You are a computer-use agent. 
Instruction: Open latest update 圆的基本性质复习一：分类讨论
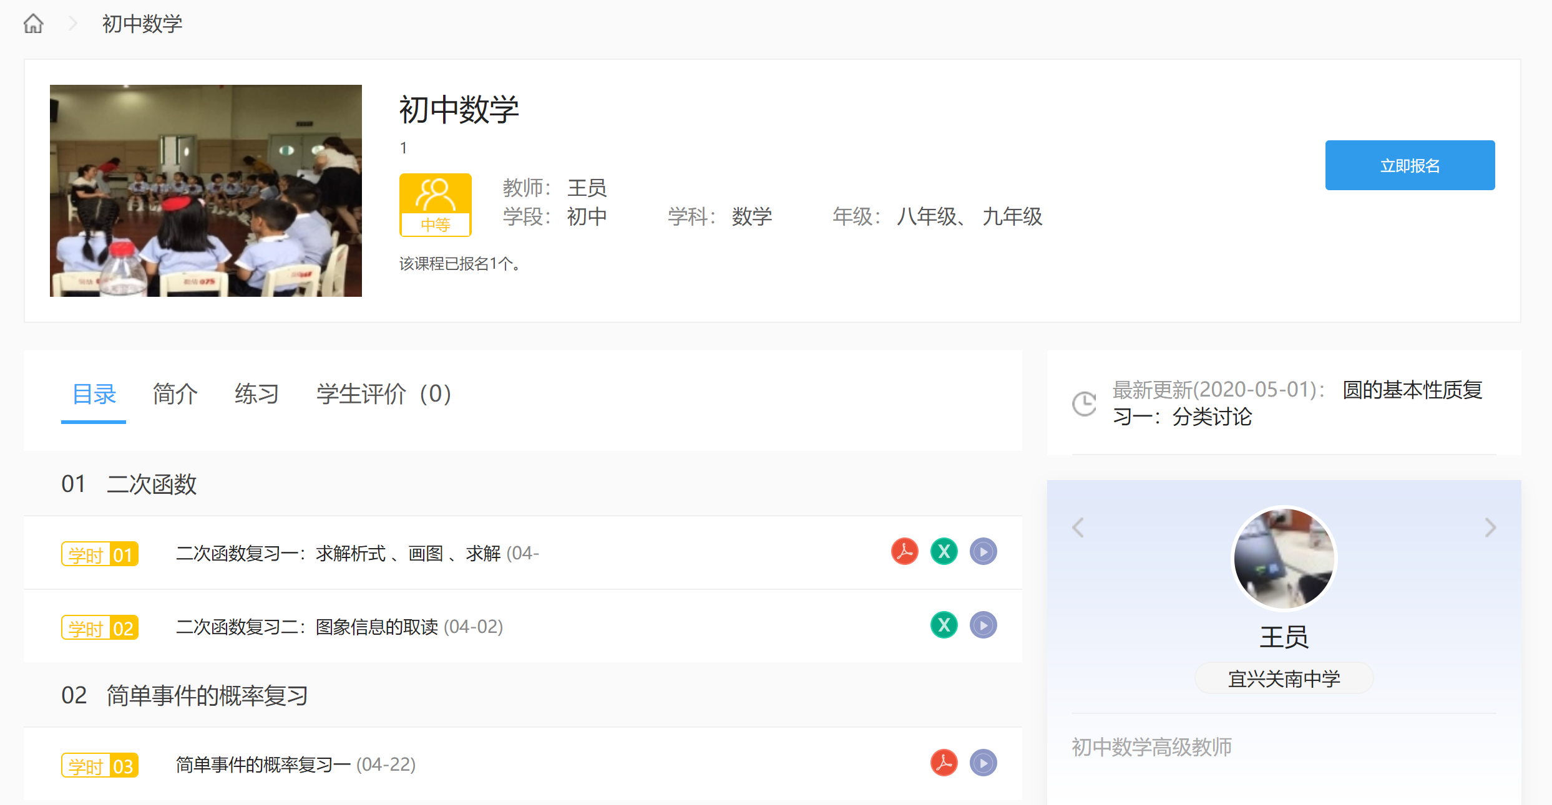(x=1298, y=403)
